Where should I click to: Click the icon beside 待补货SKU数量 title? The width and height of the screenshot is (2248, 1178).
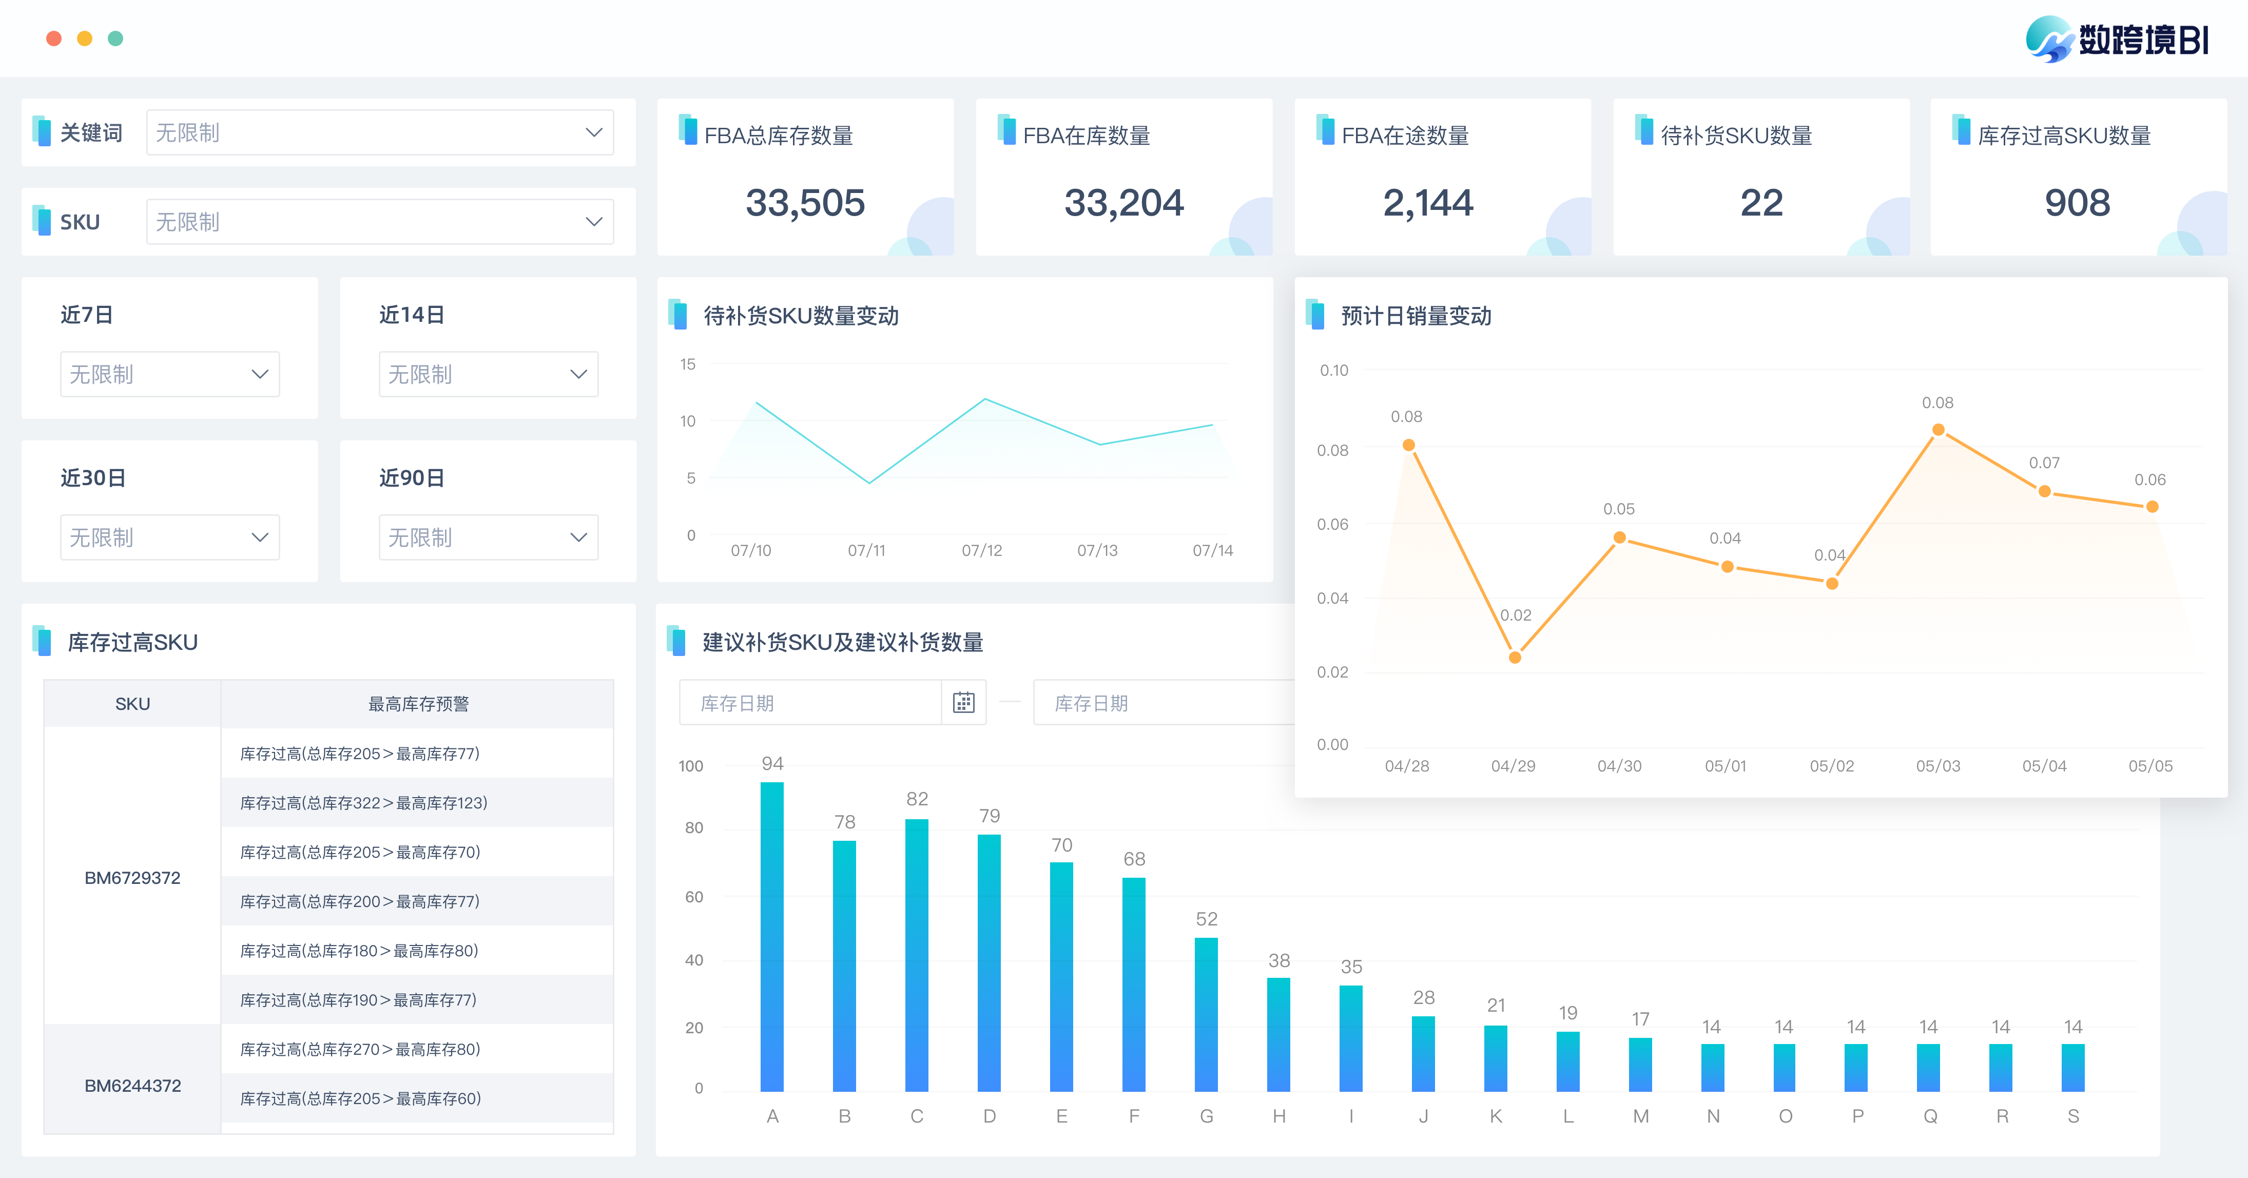point(1643,130)
